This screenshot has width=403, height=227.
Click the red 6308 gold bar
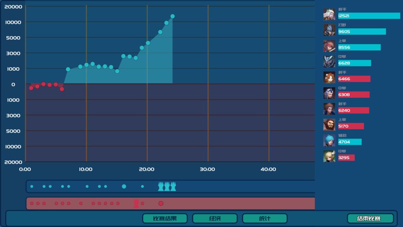[x=354, y=94]
